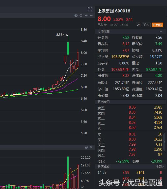This screenshot has height=189, width=167.
Task: Select the 买四 bid row at 7.98
Action: [130, 149]
